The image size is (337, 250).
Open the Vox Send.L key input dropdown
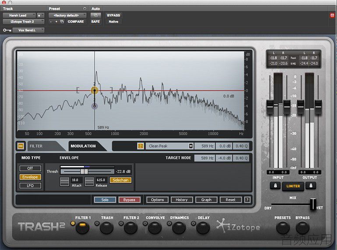coord(28,30)
